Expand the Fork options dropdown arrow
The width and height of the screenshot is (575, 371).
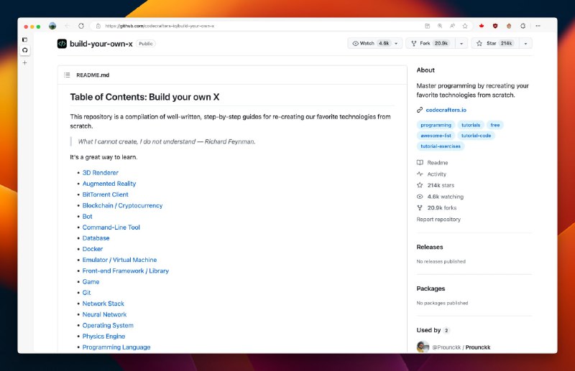461,43
